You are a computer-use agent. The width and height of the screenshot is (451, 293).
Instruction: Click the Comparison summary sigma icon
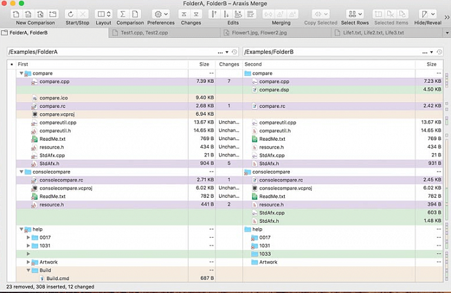(123, 14)
